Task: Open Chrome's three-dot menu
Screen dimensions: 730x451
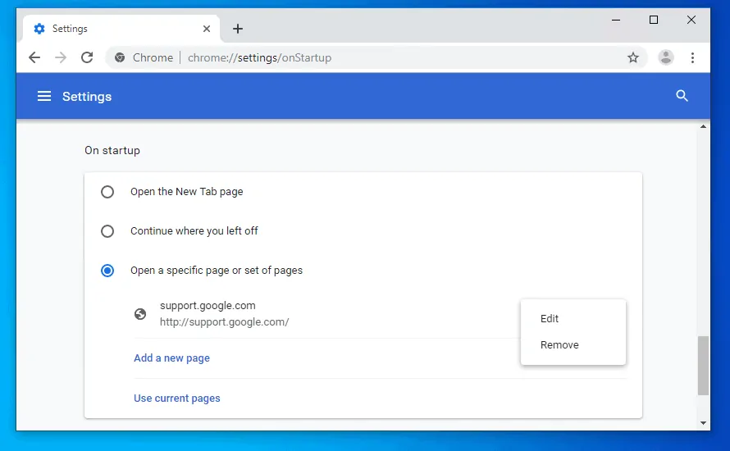Action: pyautogui.click(x=693, y=57)
